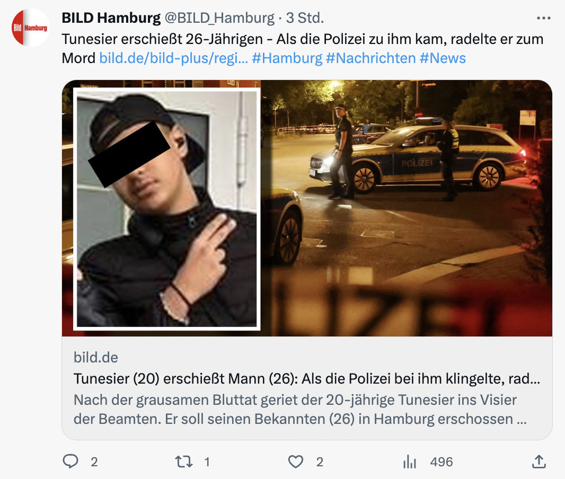Click the reply speech bubble icon
This screenshot has width=565, height=479.
pyautogui.click(x=70, y=462)
